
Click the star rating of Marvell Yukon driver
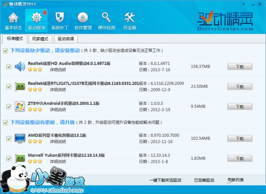coord(35,162)
